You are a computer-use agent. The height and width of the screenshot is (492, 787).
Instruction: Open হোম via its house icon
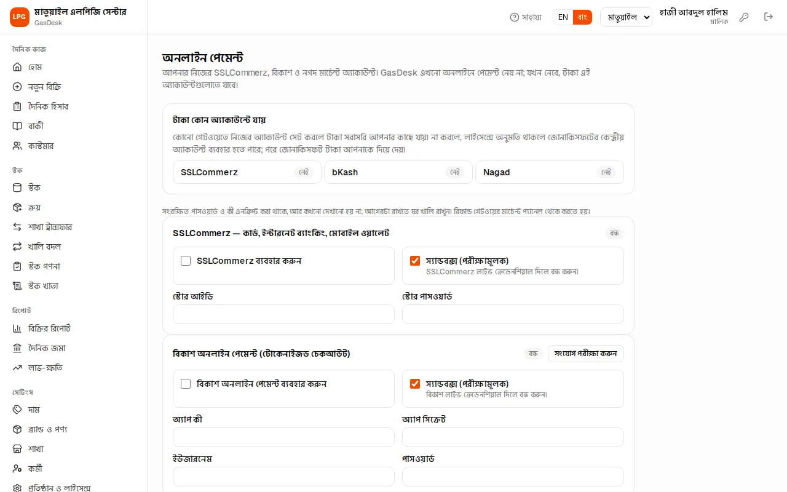pyautogui.click(x=17, y=67)
